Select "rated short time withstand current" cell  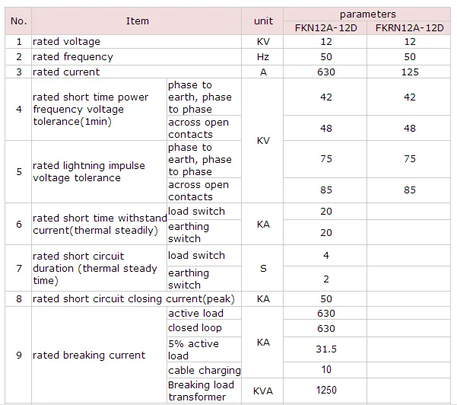[x=97, y=225]
